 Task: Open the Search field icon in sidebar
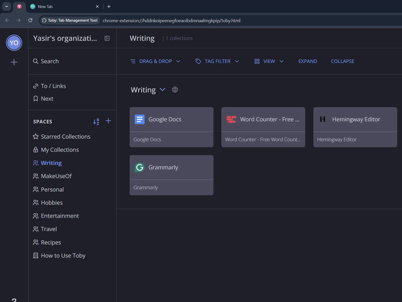pos(36,61)
